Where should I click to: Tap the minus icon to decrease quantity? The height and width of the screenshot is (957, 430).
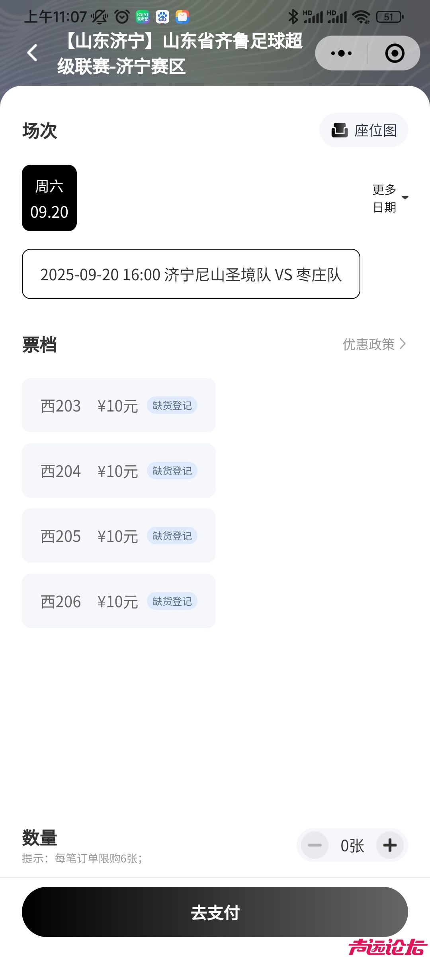pyautogui.click(x=315, y=845)
